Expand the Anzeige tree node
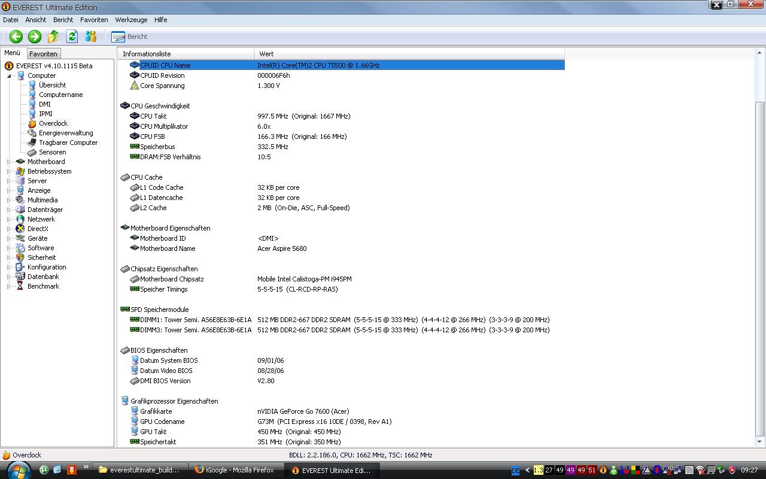This screenshot has width=766, height=479. [x=9, y=190]
